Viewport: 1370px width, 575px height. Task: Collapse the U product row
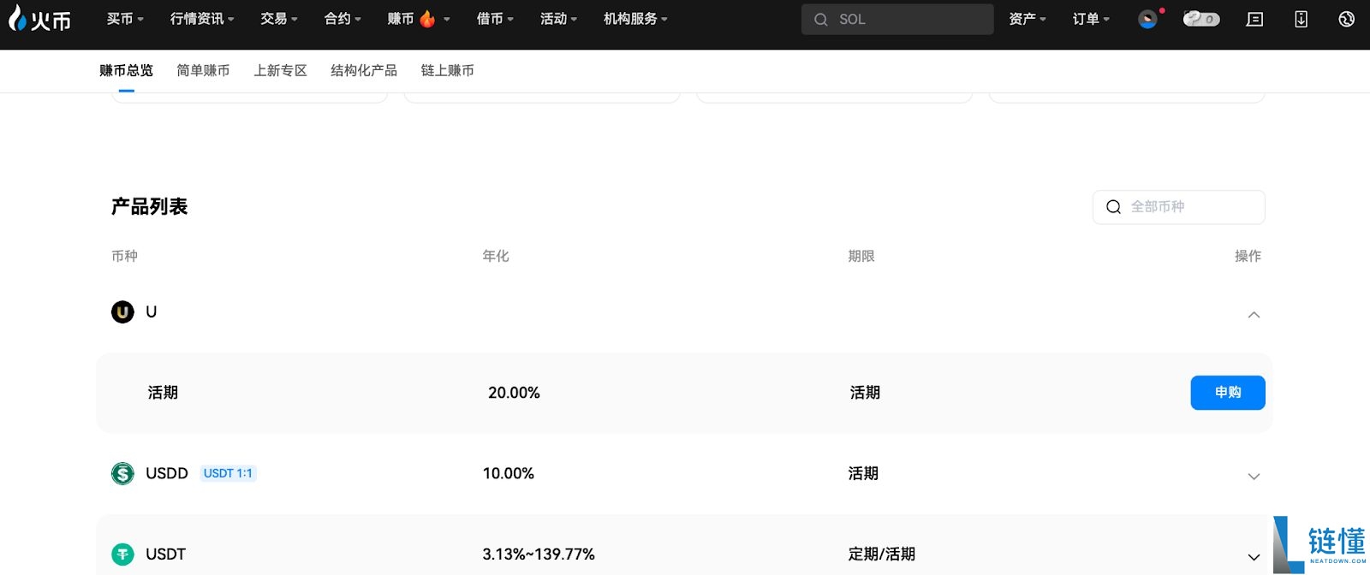1254,315
